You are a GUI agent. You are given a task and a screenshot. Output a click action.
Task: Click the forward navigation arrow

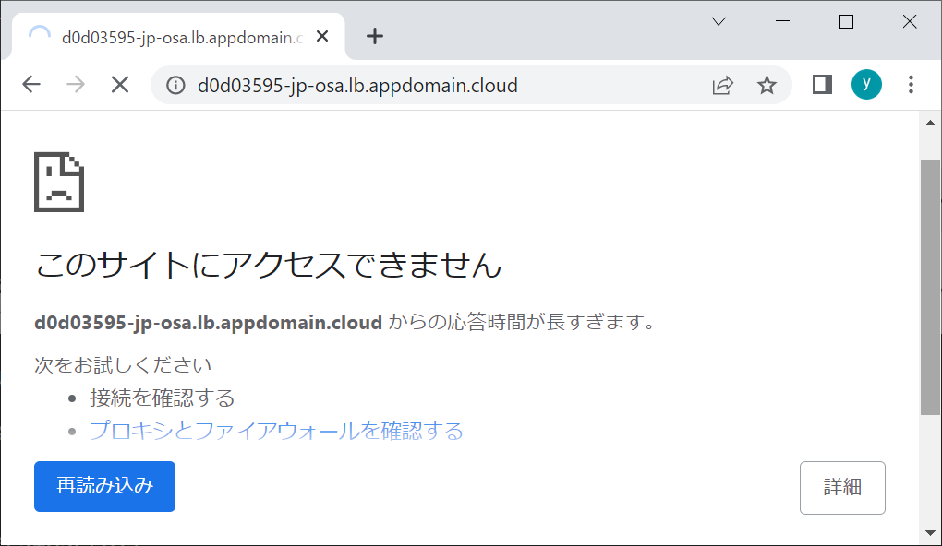(76, 85)
